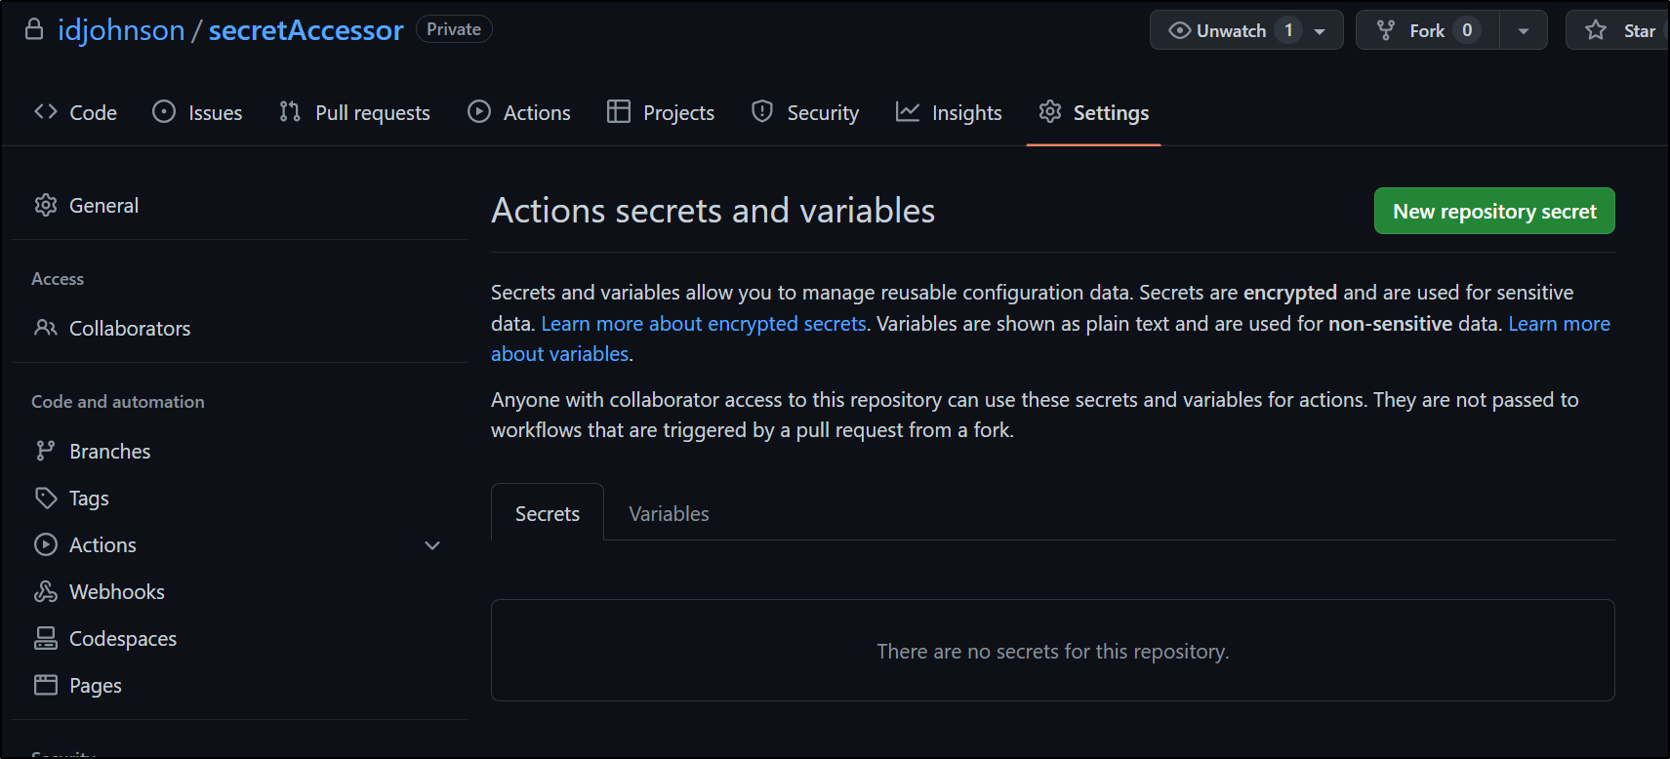
Task: Click the Code tab angle-brackets icon
Action: (46, 112)
